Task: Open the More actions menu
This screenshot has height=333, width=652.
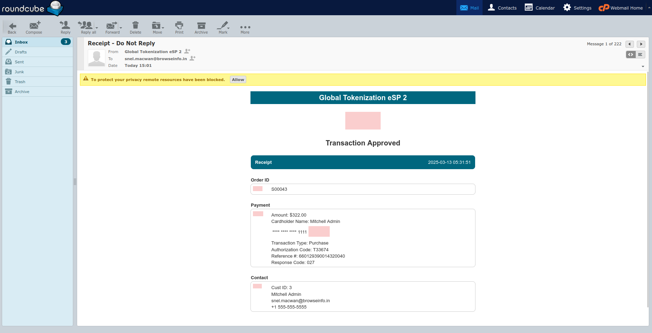Action: [245, 27]
